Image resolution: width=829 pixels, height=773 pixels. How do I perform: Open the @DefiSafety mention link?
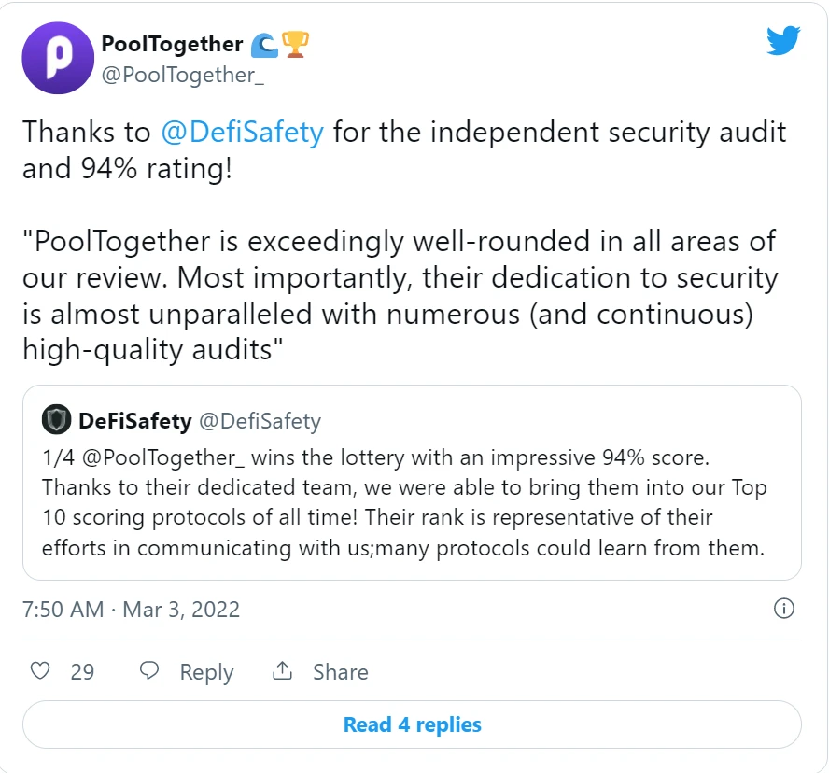click(x=242, y=133)
